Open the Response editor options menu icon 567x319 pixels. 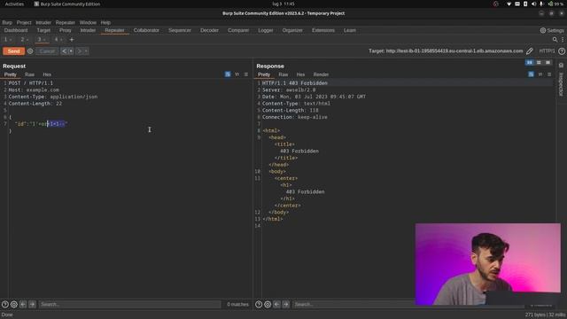point(549,74)
